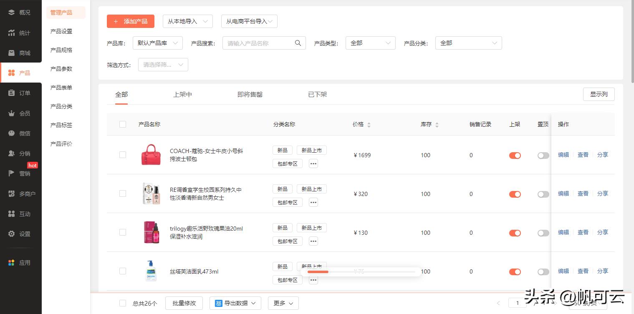Viewport: 634px width, 314px height.
Task: Enable 置顶 pin toggle for trilogy rose oil
Action: 543,233
